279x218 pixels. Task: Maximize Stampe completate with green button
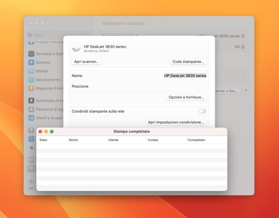coord(52,132)
